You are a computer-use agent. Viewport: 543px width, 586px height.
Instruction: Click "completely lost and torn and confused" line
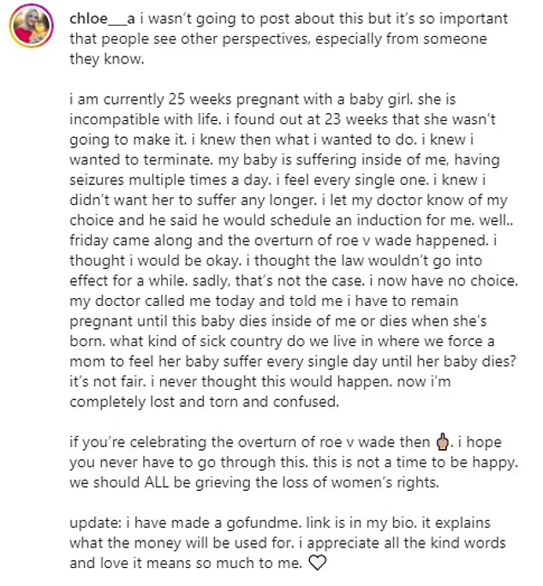204,402
